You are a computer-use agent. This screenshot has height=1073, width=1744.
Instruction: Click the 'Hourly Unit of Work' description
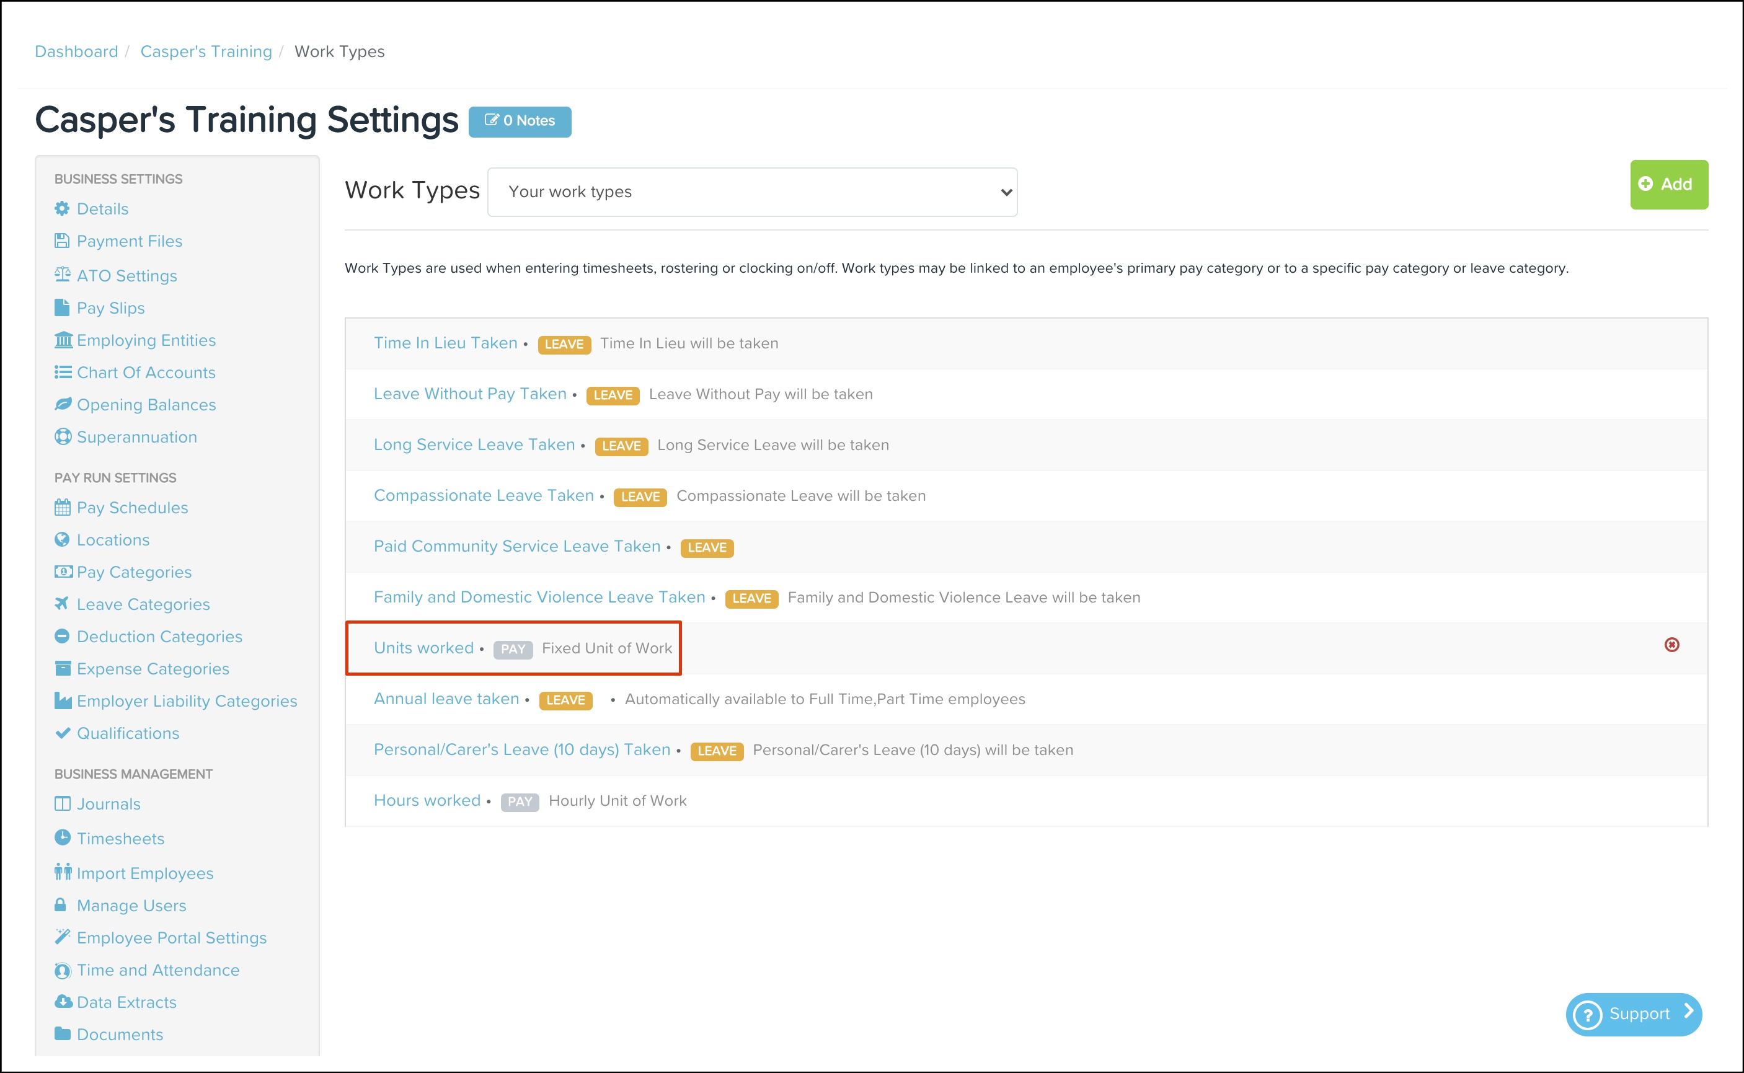pyautogui.click(x=617, y=800)
